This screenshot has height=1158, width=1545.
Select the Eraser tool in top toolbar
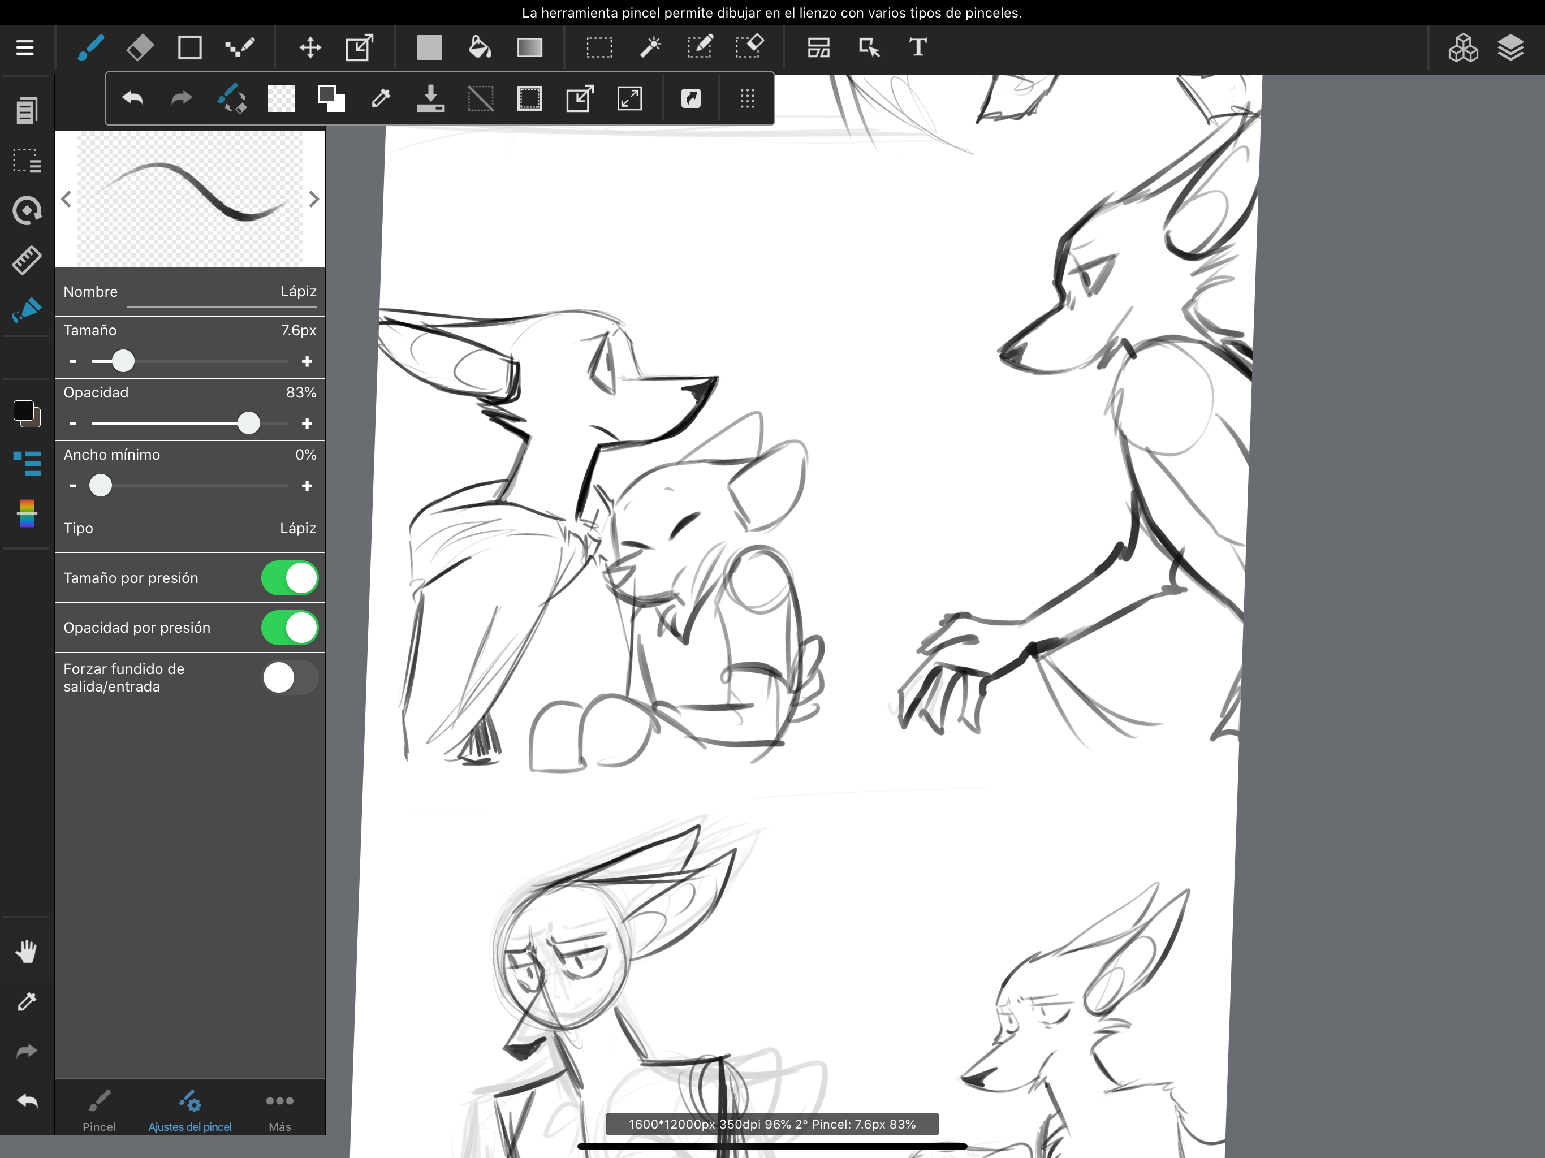click(140, 47)
